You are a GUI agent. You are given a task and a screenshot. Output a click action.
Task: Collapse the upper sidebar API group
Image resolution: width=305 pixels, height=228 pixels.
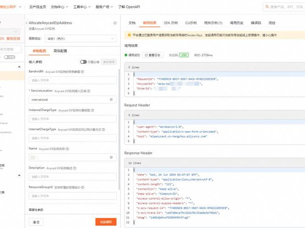[19, 67]
